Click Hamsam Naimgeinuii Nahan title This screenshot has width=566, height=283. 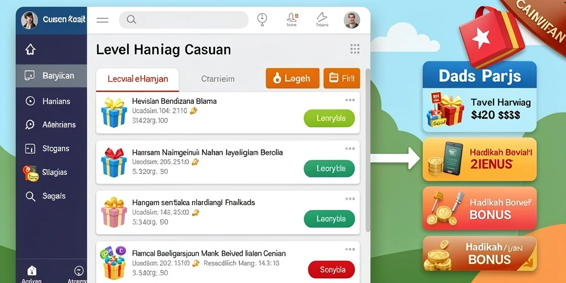pos(208,153)
